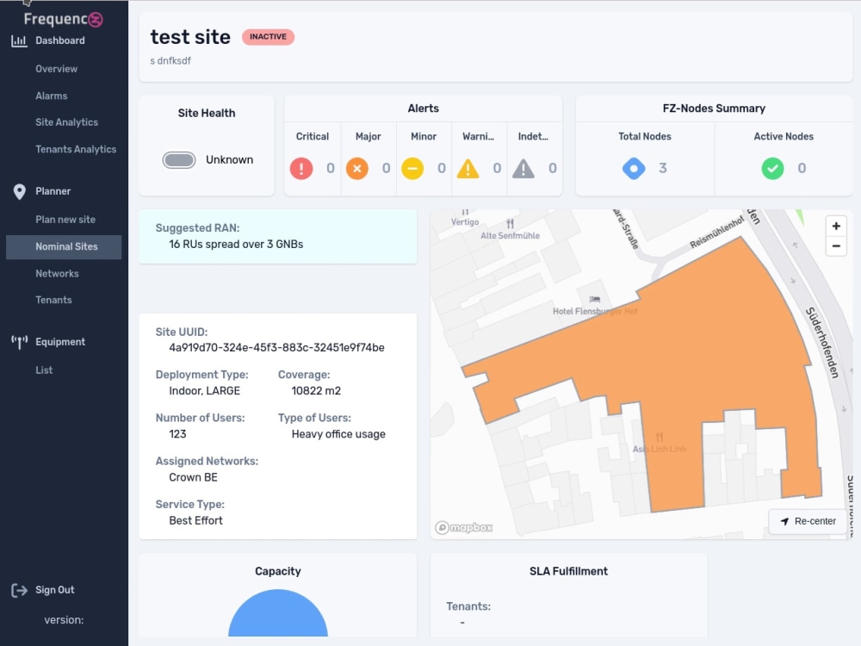Select Plan new site
The width and height of the screenshot is (861, 646).
point(65,220)
